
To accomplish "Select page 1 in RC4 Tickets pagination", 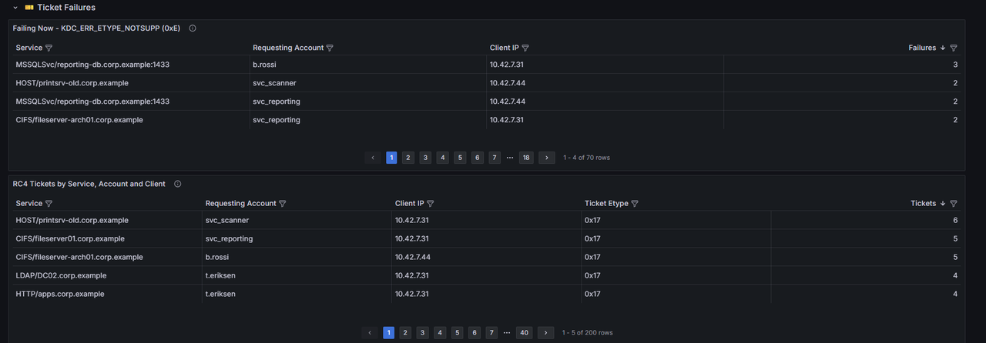I will pyautogui.click(x=389, y=333).
